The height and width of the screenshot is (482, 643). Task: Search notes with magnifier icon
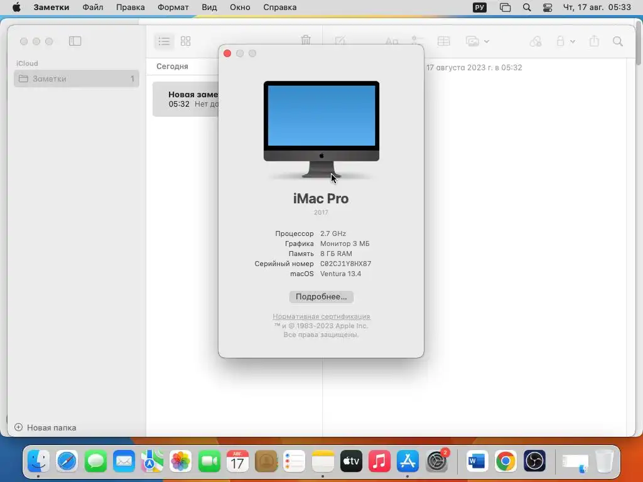618,41
